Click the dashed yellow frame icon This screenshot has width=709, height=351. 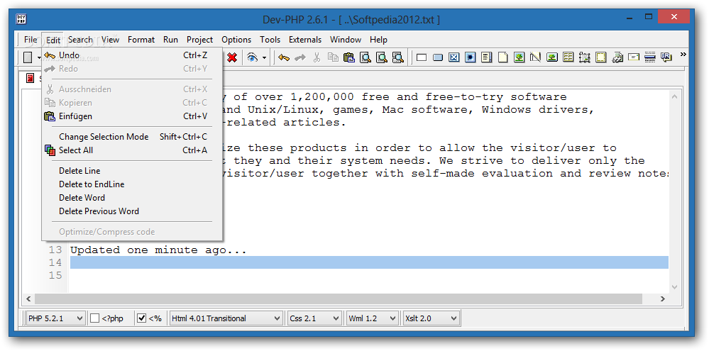[x=600, y=58]
